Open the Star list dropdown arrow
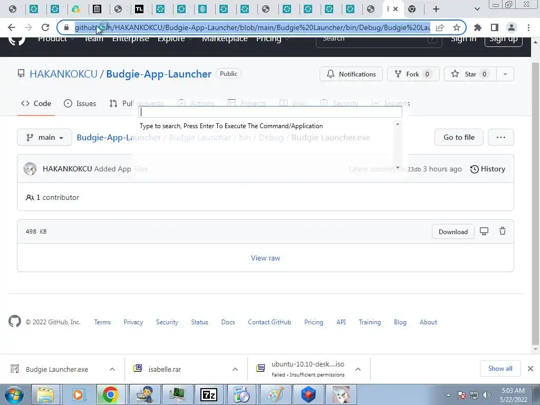Viewport: 540px width, 405px height. pyautogui.click(x=505, y=74)
